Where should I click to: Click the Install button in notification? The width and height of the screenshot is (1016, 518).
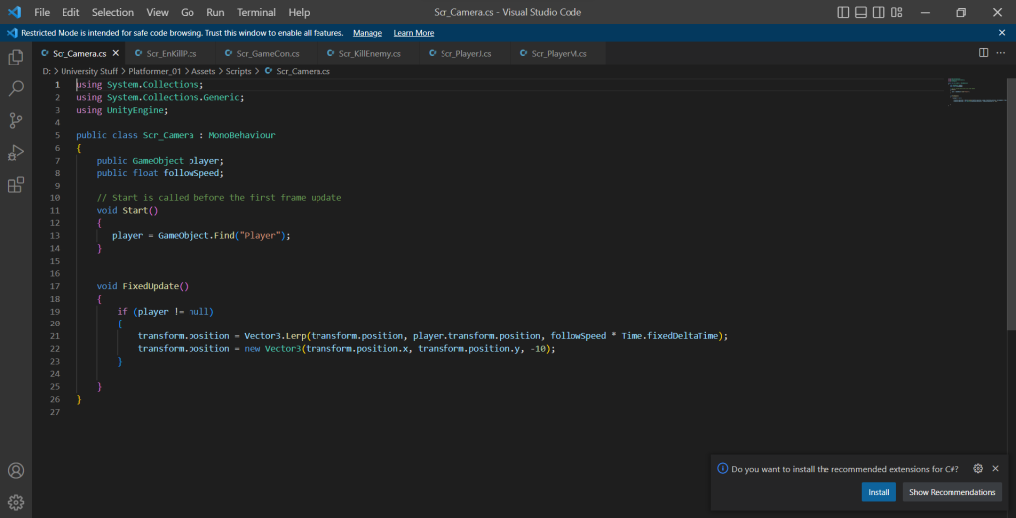pyautogui.click(x=878, y=492)
